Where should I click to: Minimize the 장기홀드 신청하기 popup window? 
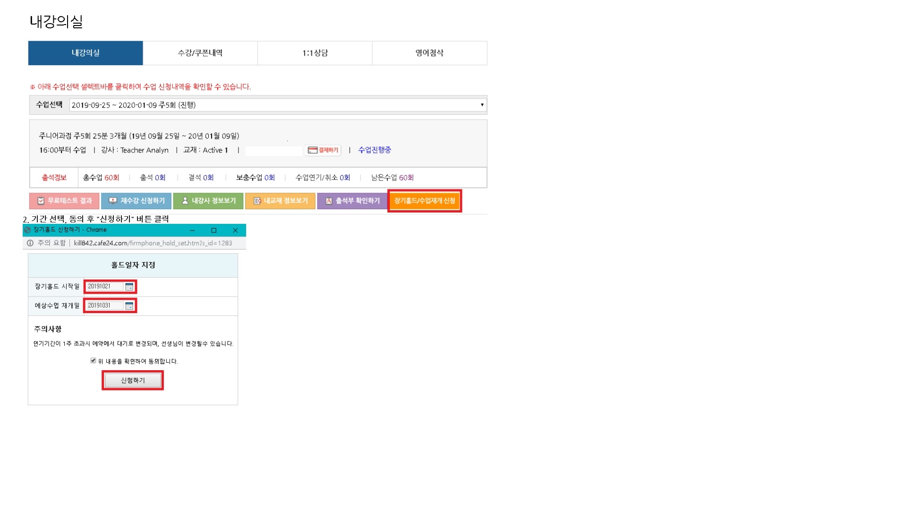pyautogui.click(x=192, y=230)
